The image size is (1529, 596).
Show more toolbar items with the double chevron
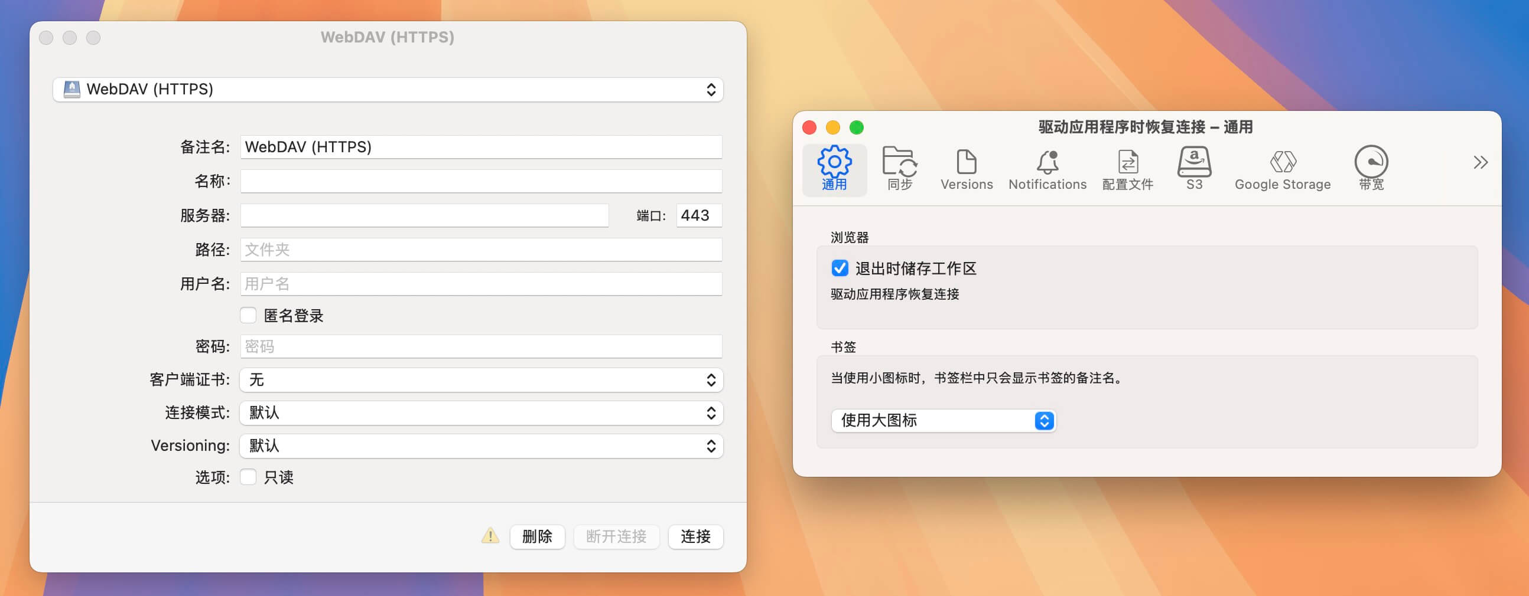coord(1481,162)
